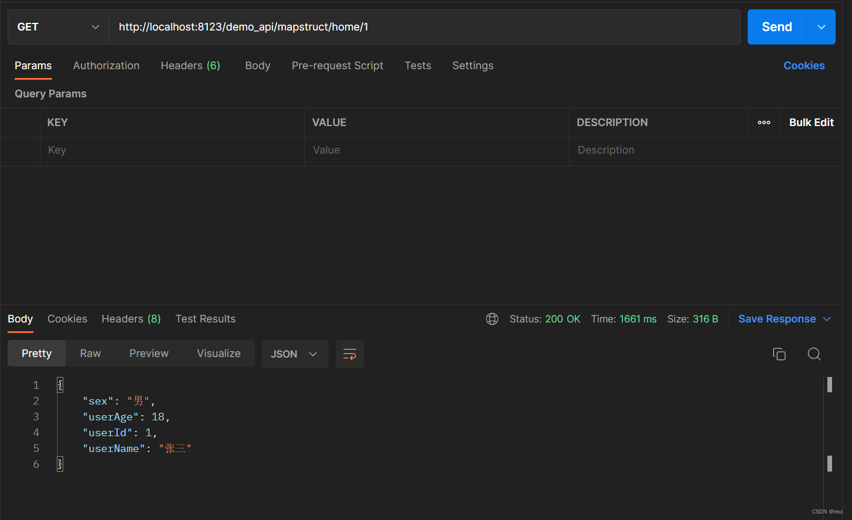This screenshot has width=852, height=520.
Task: Click the response body scrollbar thumb
Action: [830, 385]
